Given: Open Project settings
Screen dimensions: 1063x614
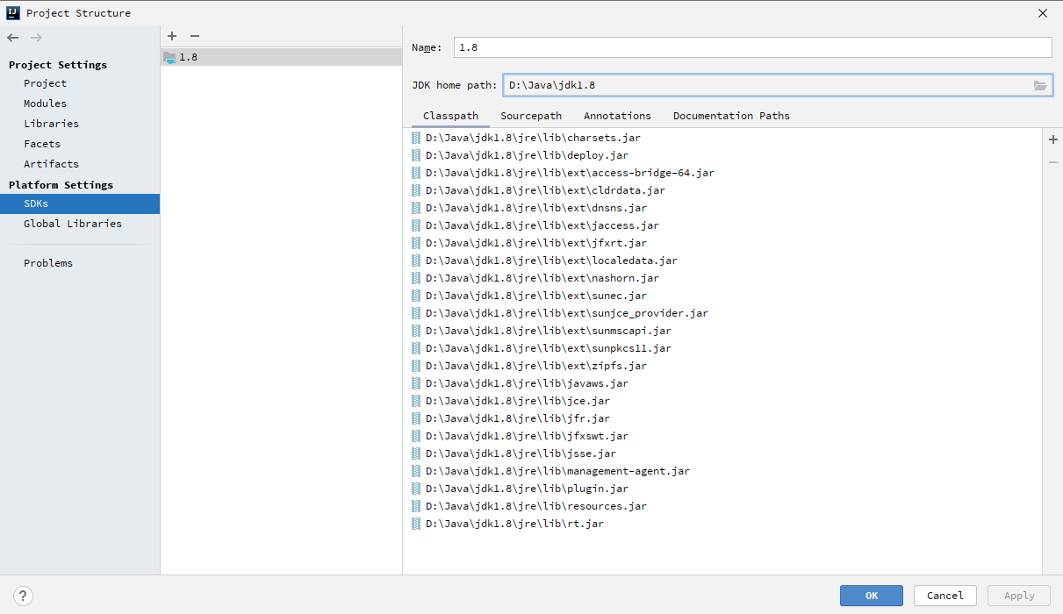Looking at the screenshot, I should (x=46, y=83).
